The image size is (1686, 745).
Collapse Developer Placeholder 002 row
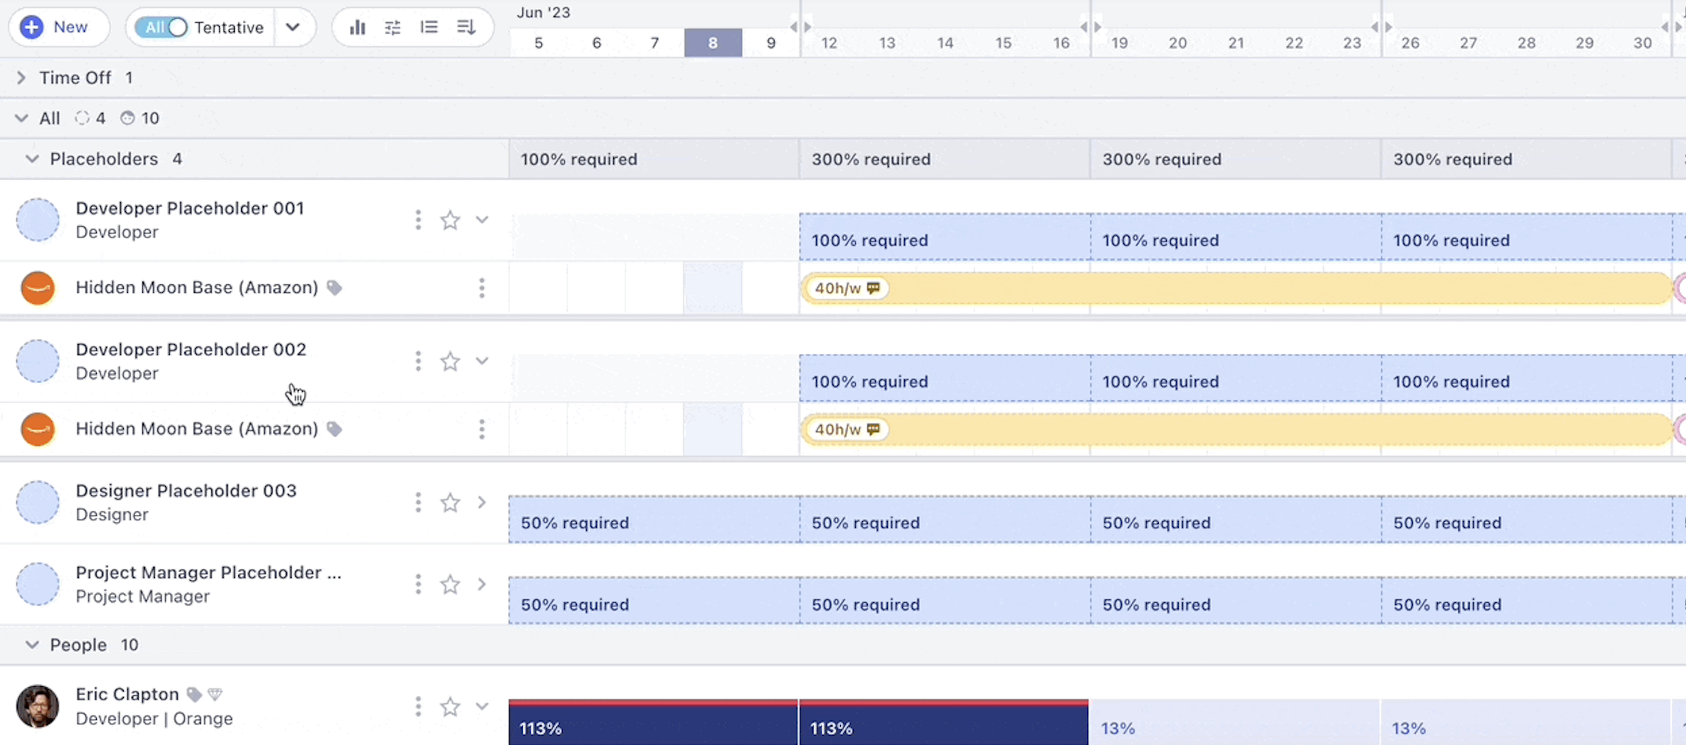click(x=482, y=361)
